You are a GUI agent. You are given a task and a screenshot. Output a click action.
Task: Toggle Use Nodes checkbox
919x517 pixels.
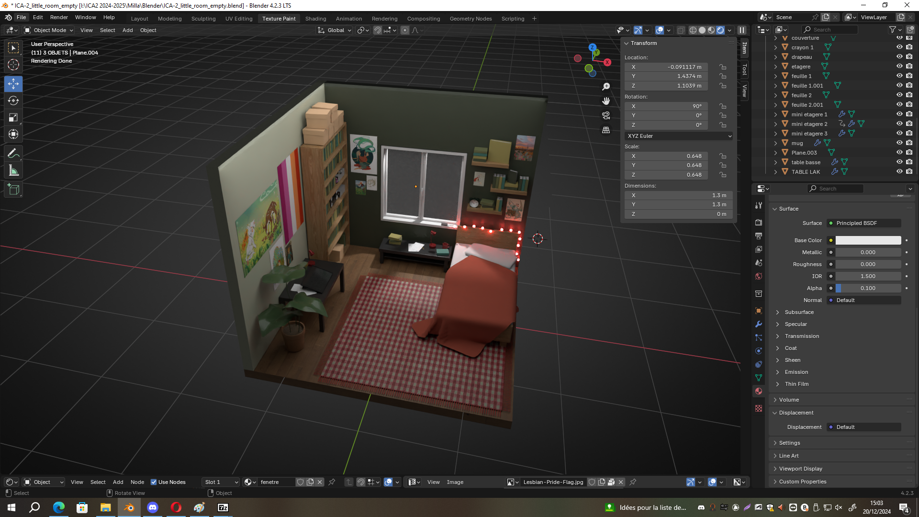click(154, 482)
